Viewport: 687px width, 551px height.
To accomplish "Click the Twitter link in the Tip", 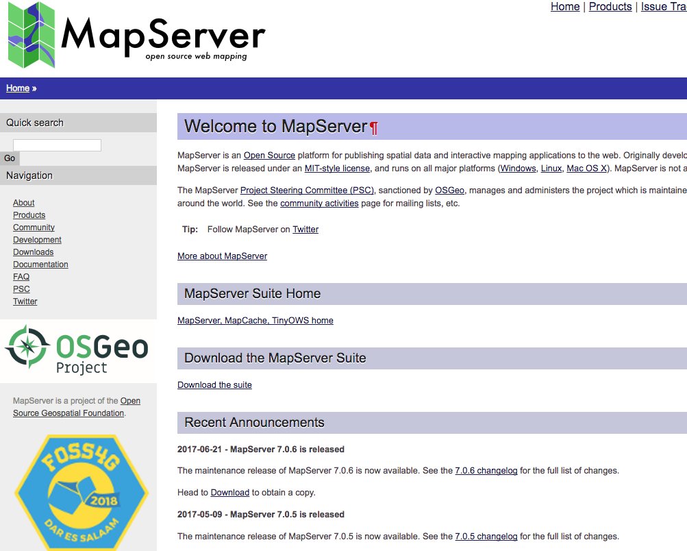I will coord(305,230).
